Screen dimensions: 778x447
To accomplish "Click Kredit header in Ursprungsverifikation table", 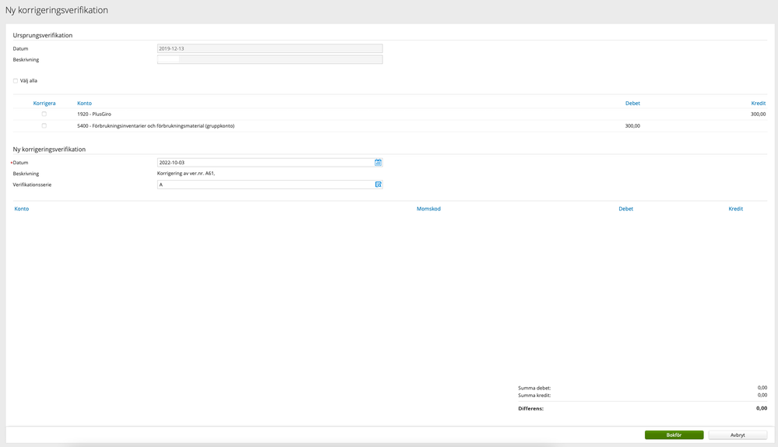I will (x=758, y=103).
